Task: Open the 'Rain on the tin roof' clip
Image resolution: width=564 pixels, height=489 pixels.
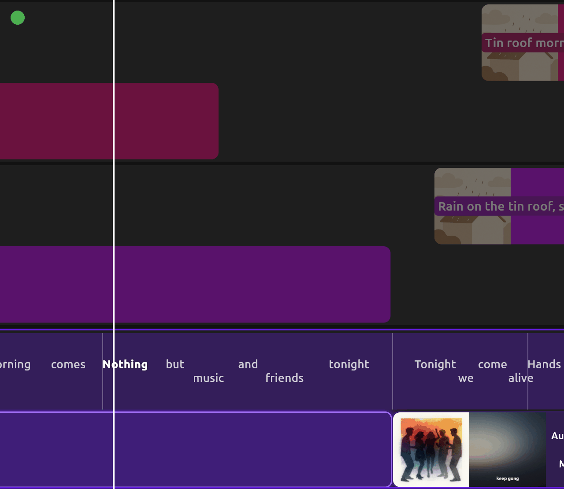Action: click(x=499, y=206)
